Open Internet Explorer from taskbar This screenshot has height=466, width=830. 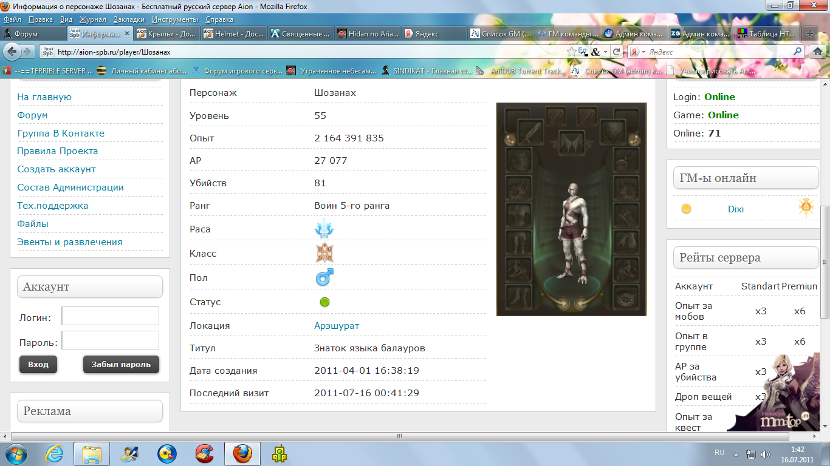pyautogui.click(x=55, y=454)
